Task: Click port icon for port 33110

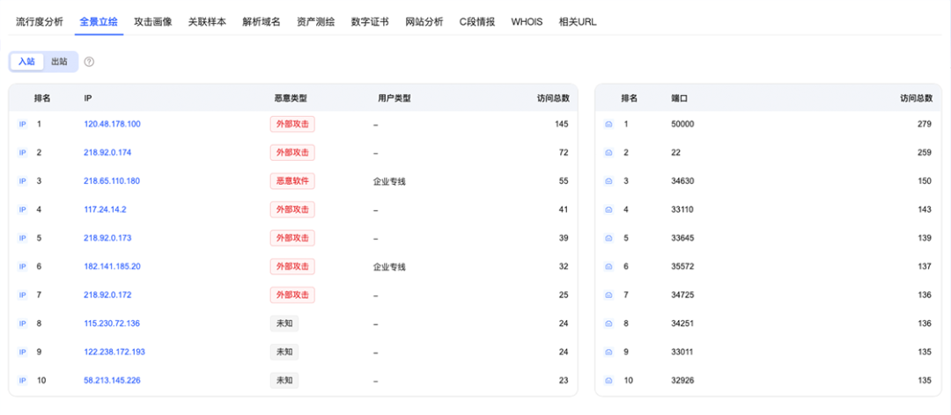Action: pyautogui.click(x=609, y=209)
